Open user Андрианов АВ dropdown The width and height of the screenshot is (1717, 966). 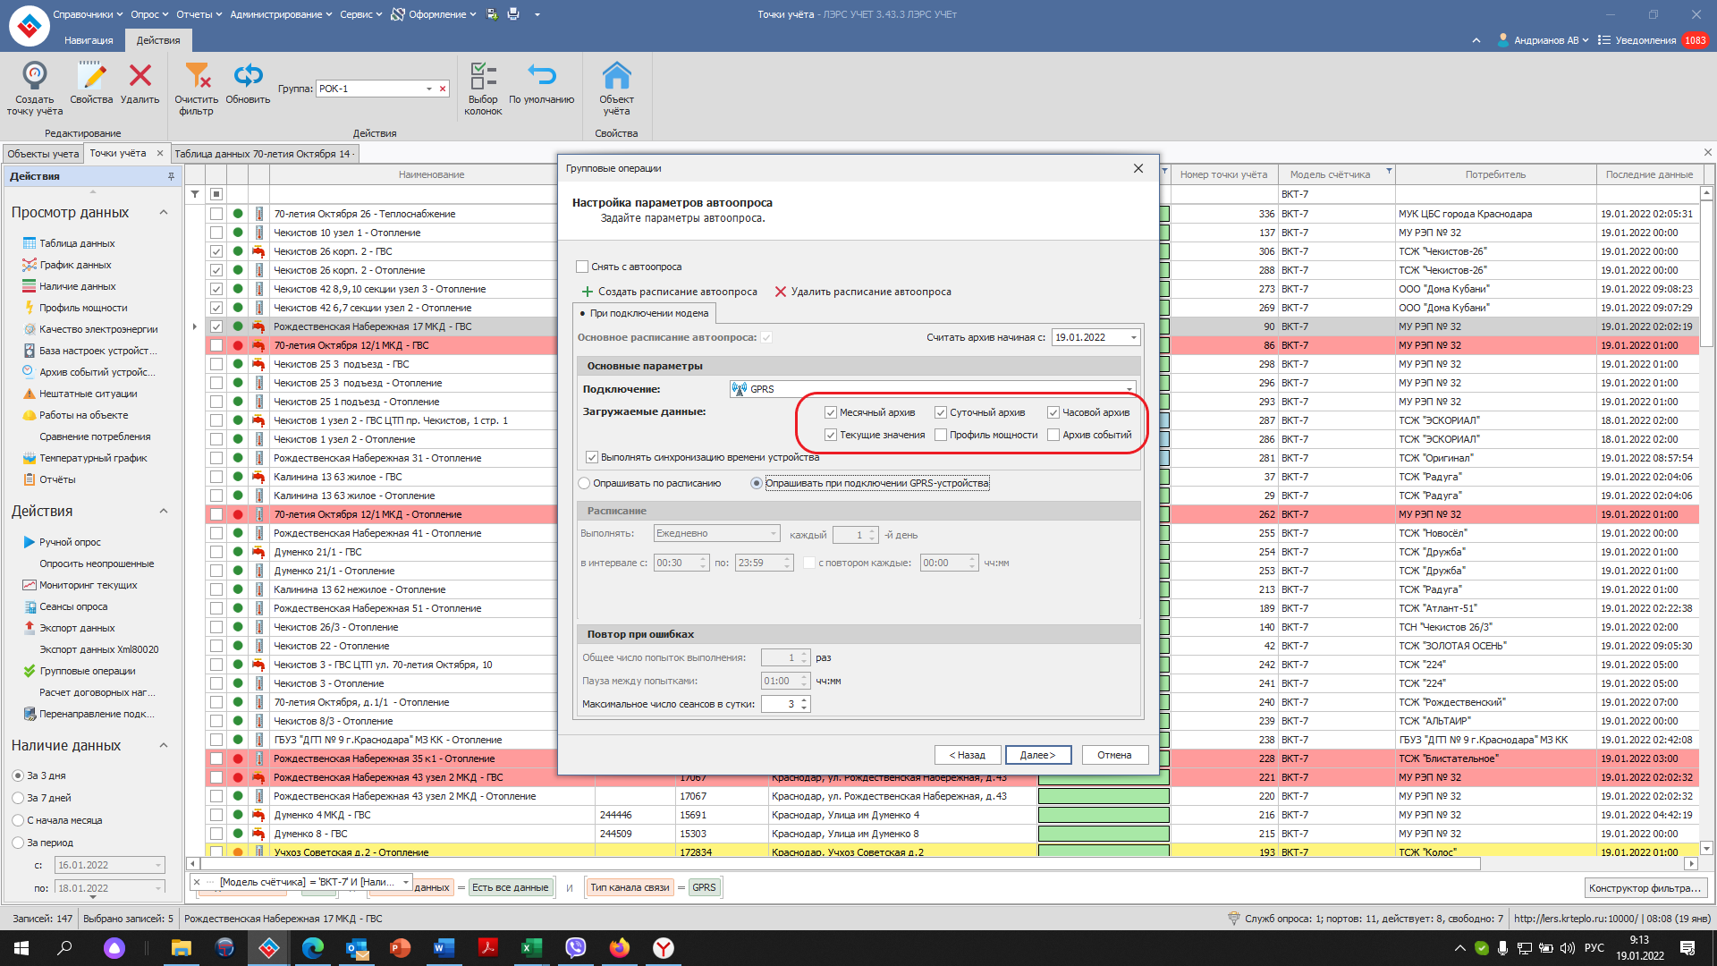pyautogui.click(x=1544, y=40)
